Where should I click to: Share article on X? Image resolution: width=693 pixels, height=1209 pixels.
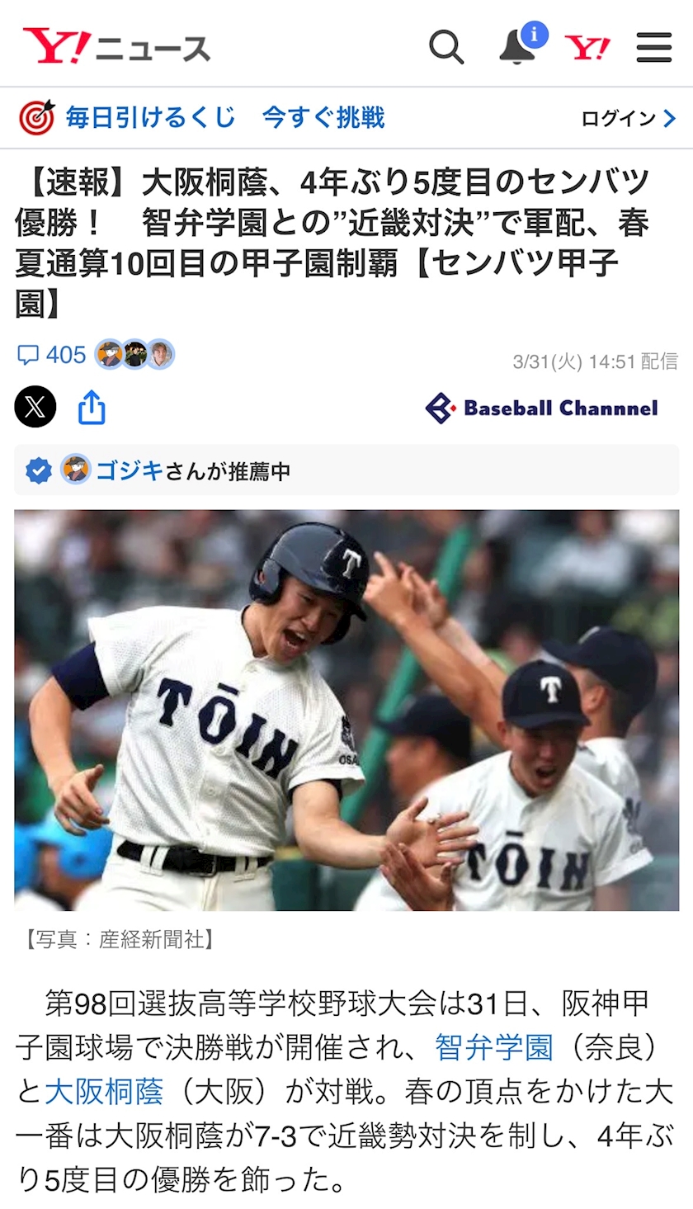click(x=35, y=407)
